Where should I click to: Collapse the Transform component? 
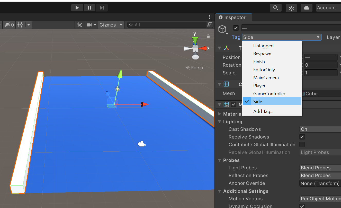pos(219,48)
